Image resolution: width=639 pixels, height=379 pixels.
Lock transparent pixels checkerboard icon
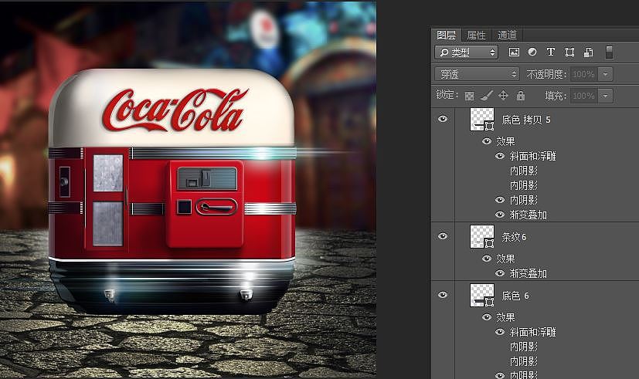[470, 96]
